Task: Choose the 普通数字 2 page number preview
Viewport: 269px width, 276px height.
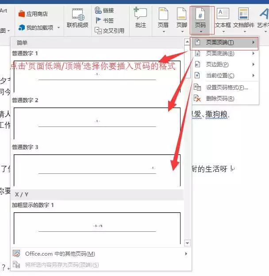Action: click(97, 123)
